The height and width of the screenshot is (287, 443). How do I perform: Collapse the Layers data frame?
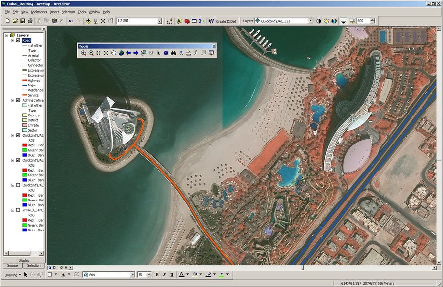pyautogui.click(x=7, y=35)
